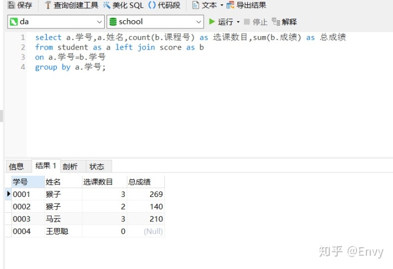Click the 姓名 column header
The image size is (393, 269).
click(x=63, y=182)
